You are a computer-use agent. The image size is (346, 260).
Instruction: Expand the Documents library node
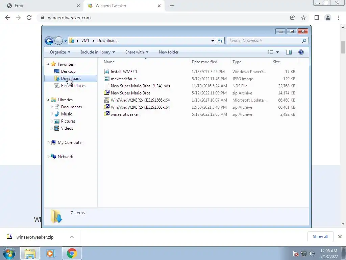tap(52, 107)
